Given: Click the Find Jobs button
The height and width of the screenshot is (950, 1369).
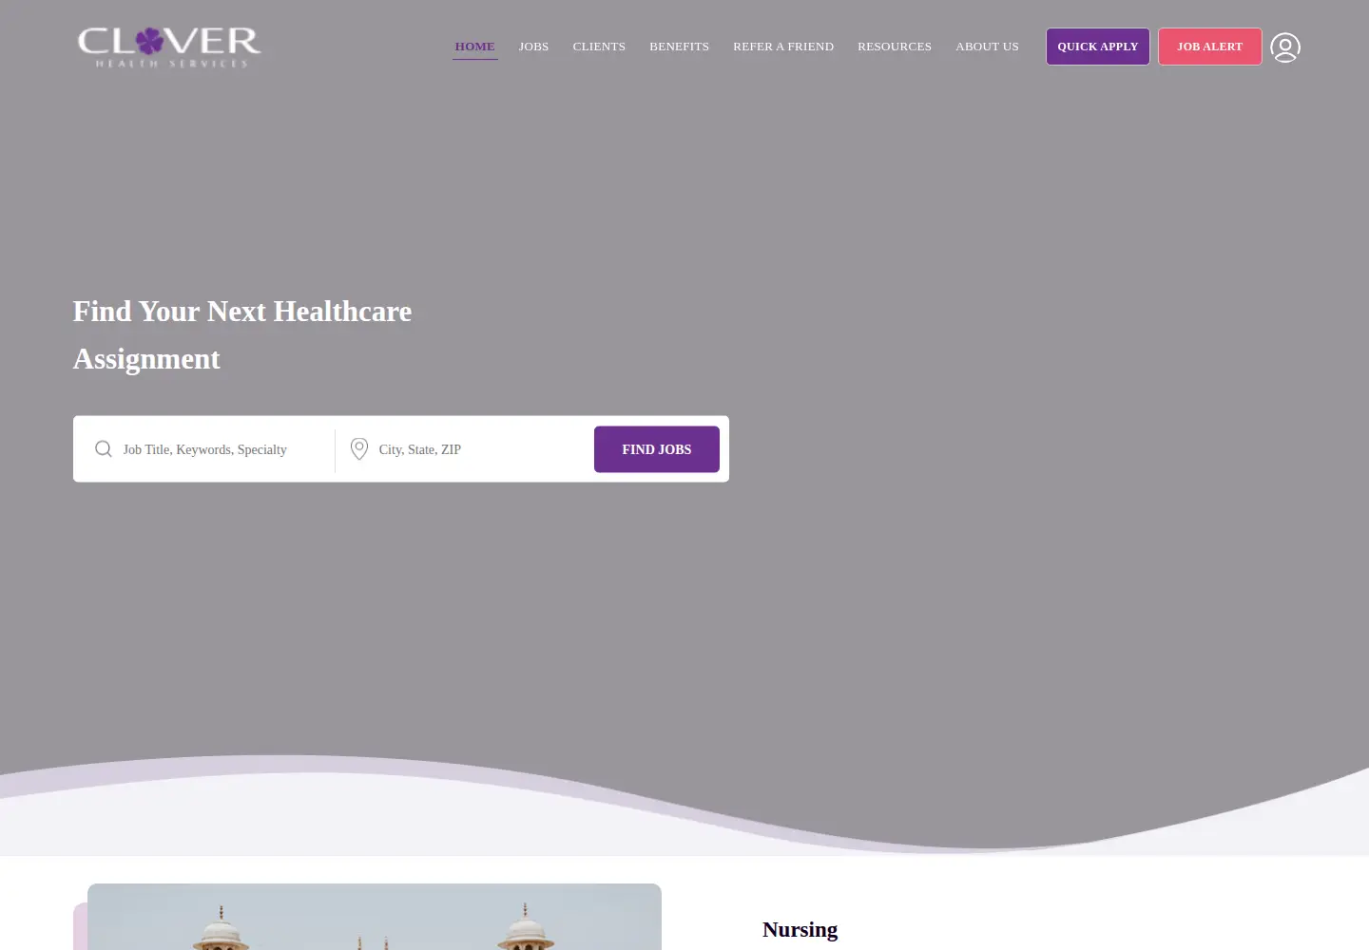Looking at the screenshot, I should point(657,449).
